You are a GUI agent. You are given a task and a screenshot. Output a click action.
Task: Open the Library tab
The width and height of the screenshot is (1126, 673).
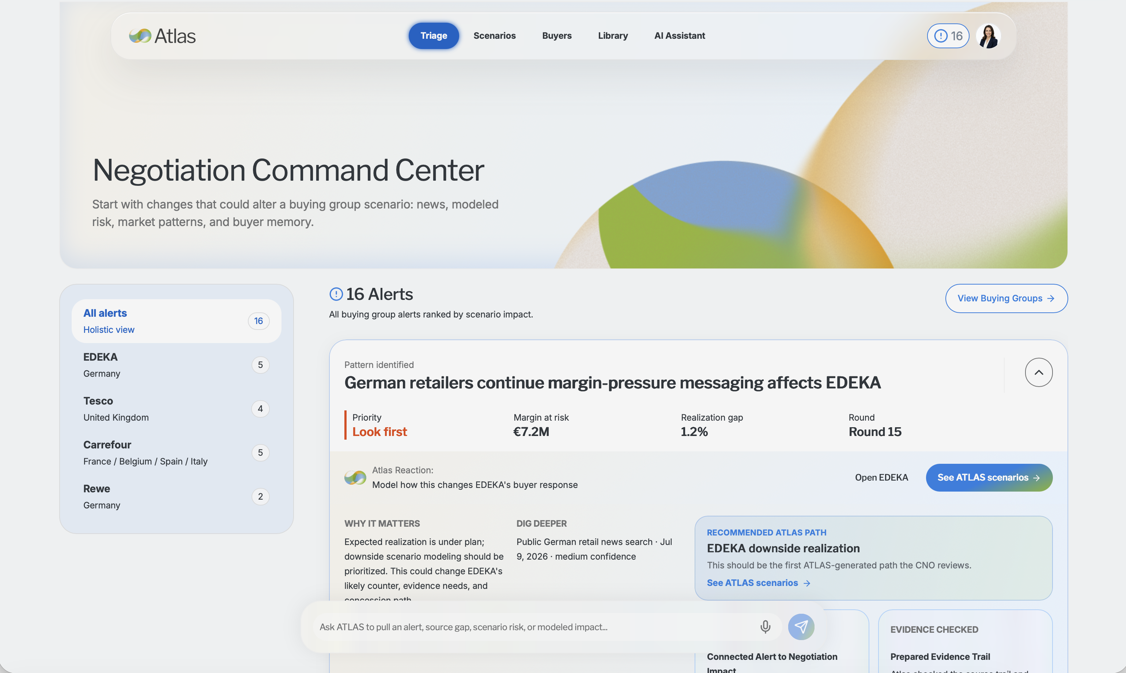(613, 36)
